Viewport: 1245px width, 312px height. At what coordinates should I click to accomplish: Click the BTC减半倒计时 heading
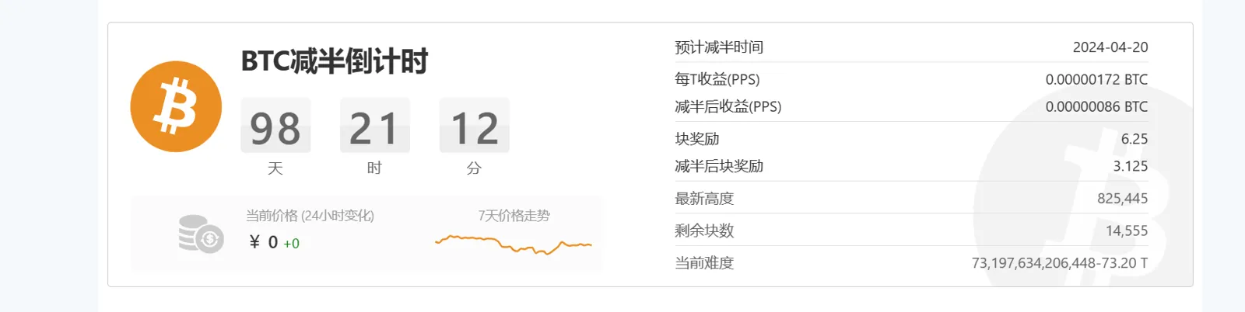335,61
